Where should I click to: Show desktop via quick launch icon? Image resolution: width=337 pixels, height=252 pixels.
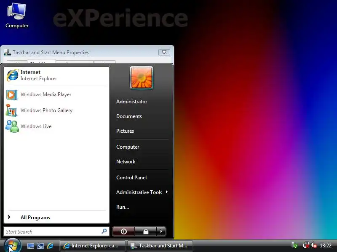[31, 246]
